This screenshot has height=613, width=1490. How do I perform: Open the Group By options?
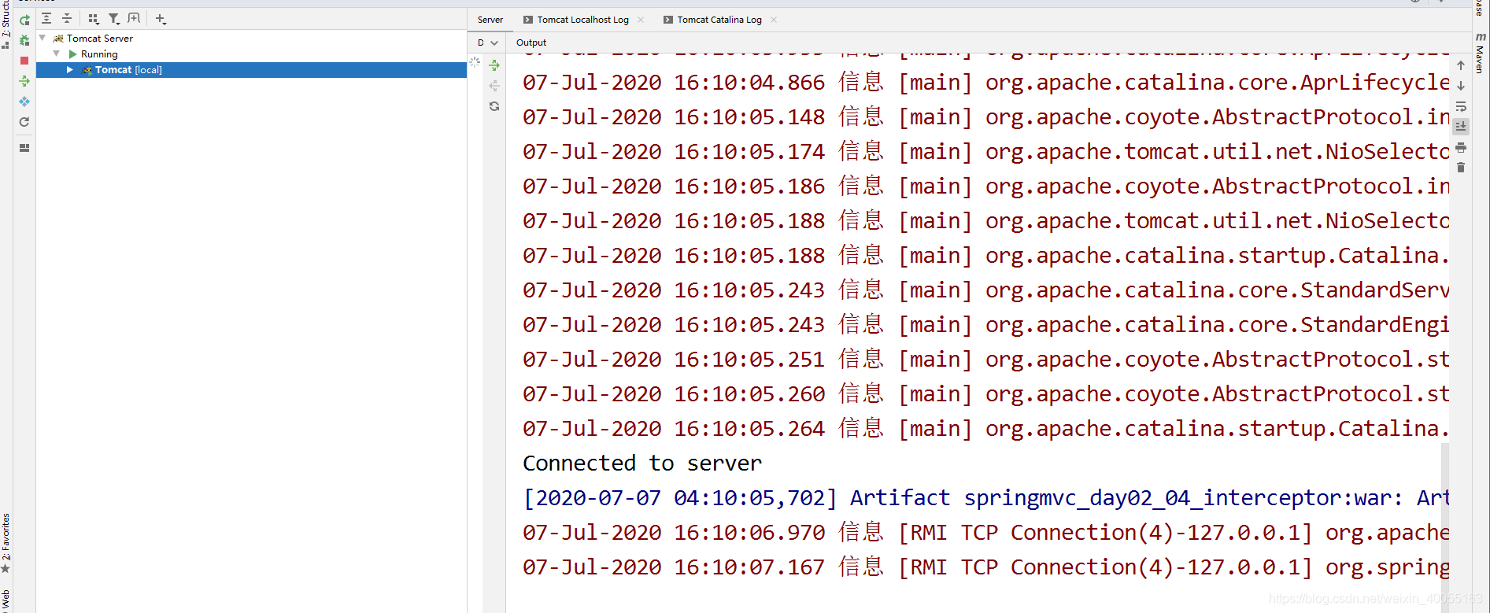coord(94,19)
